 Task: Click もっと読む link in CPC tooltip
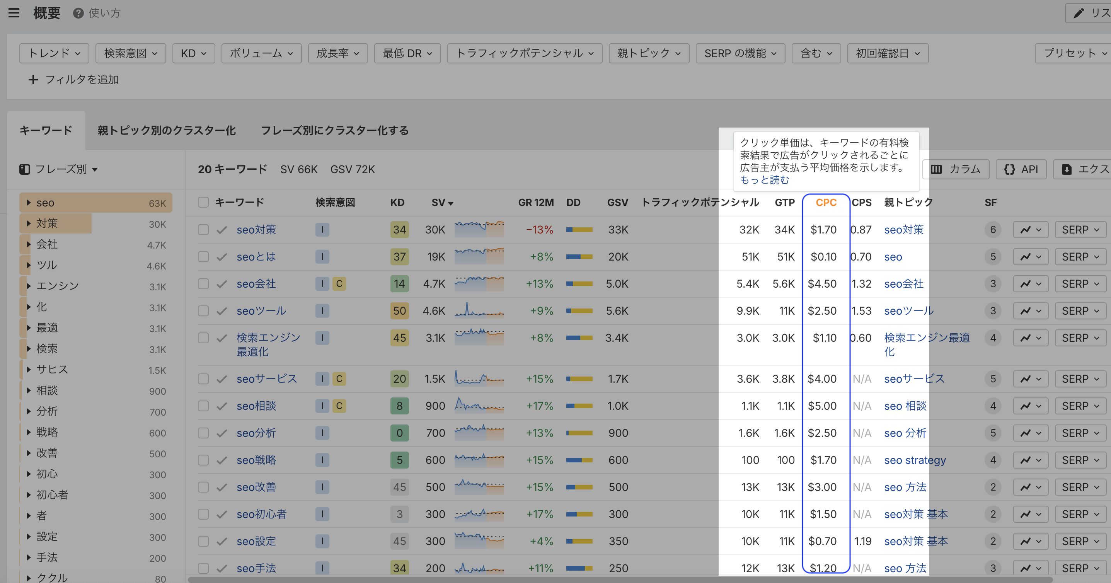tap(764, 180)
